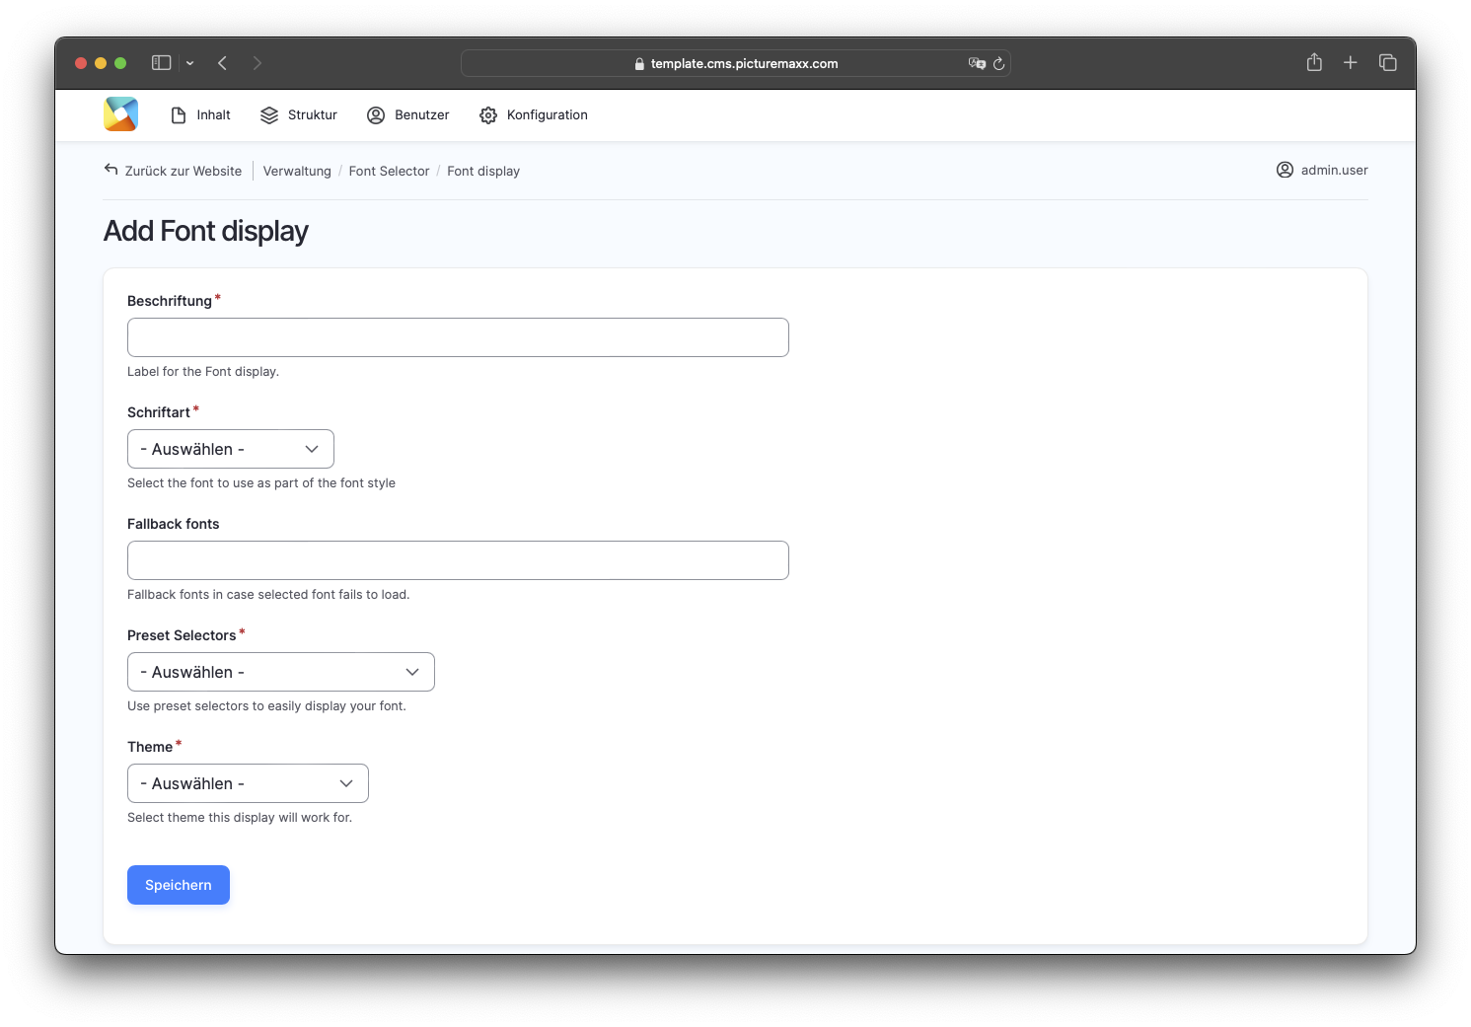Image resolution: width=1471 pixels, height=1027 pixels.
Task: Focus the Beschriftung text field
Action: 458,337
